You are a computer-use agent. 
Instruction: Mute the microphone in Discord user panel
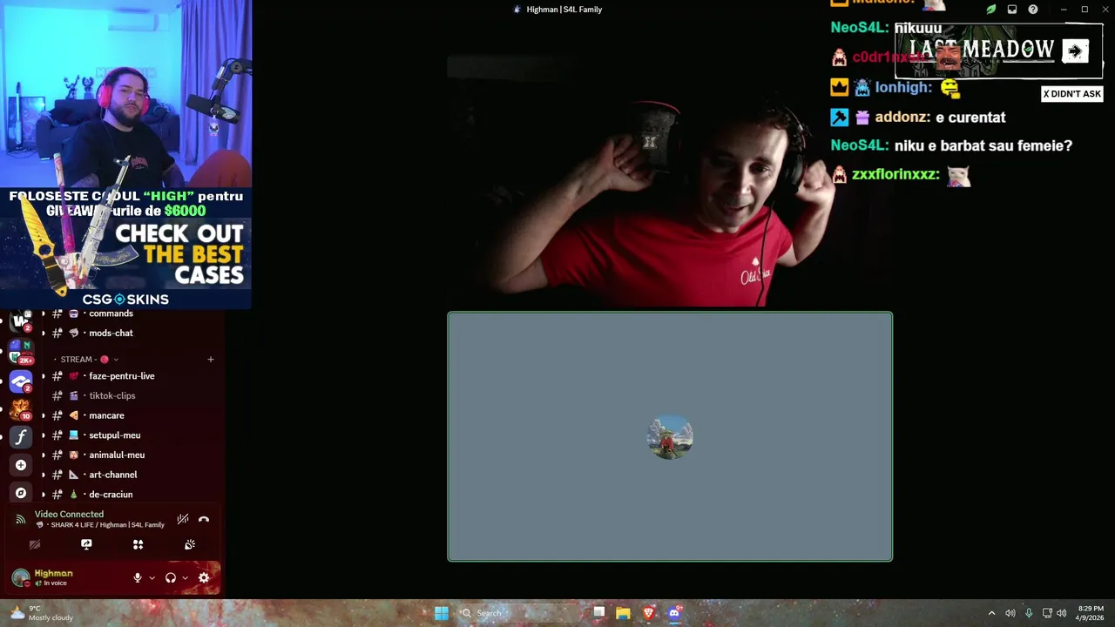(137, 577)
